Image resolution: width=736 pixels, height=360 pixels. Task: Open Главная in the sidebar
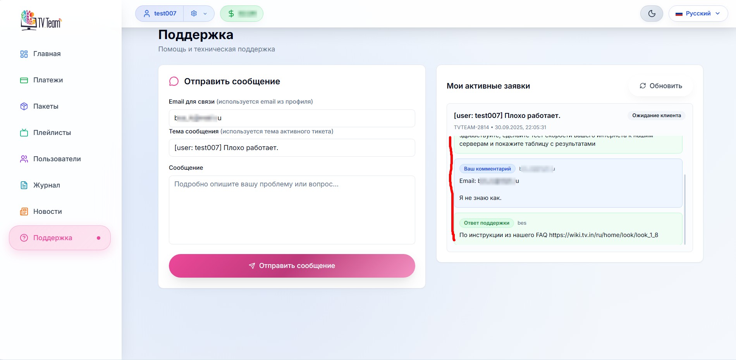pyautogui.click(x=47, y=54)
